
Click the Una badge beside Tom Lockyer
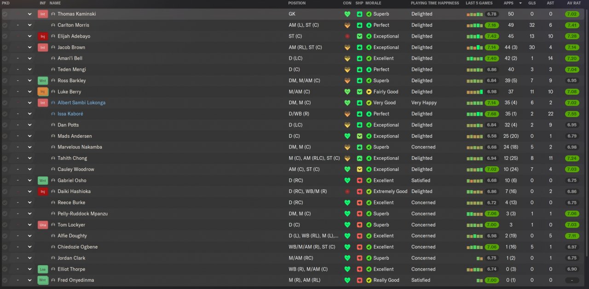click(43, 225)
